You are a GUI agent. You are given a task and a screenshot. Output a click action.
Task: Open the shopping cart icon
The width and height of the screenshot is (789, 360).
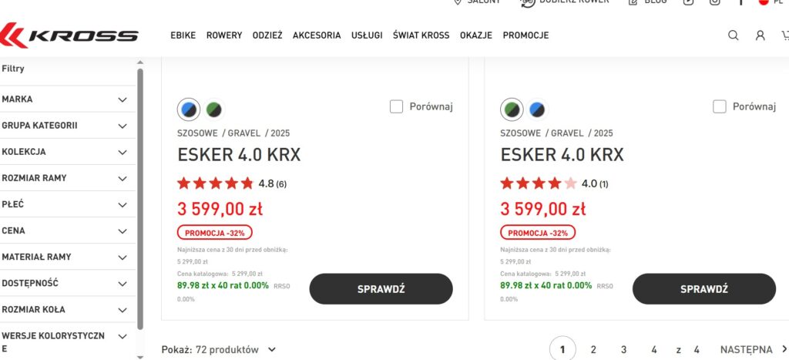(x=784, y=35)
